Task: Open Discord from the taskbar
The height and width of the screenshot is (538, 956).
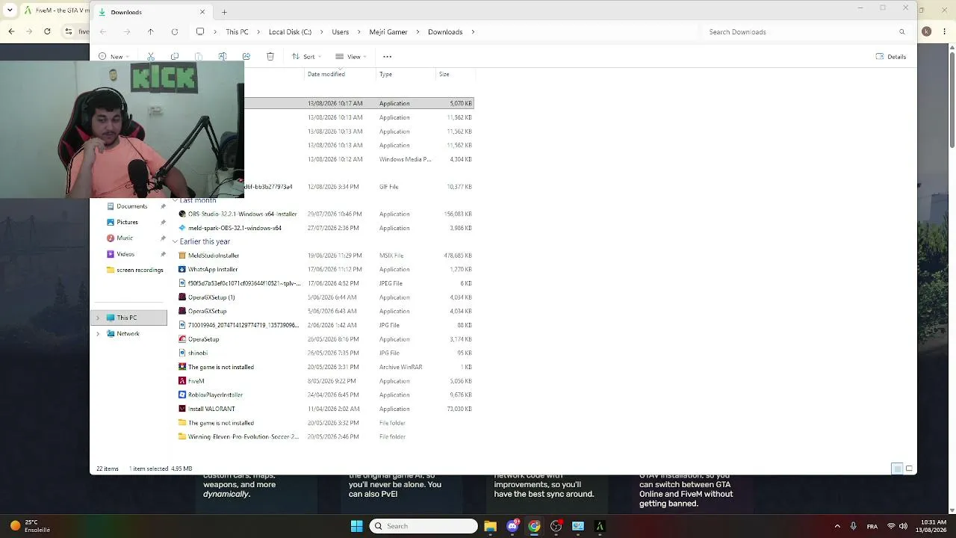Action: point(512,526)
